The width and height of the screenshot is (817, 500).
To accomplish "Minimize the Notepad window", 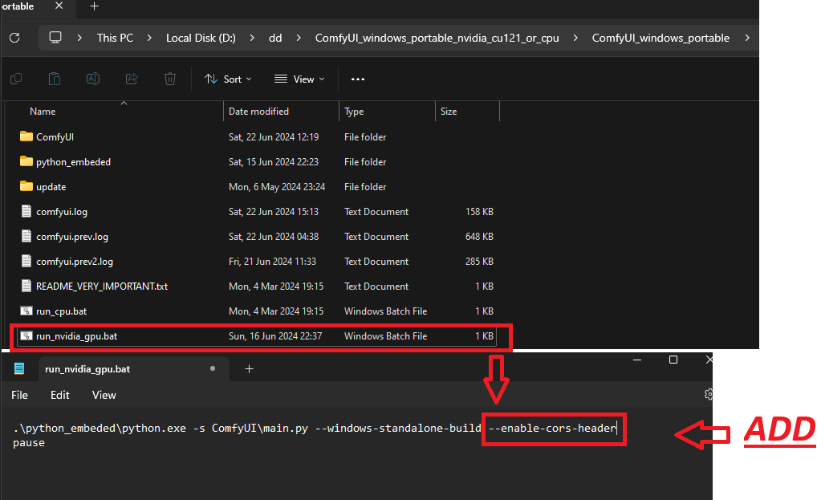I will pyautogui.click(x=636, y=360).
